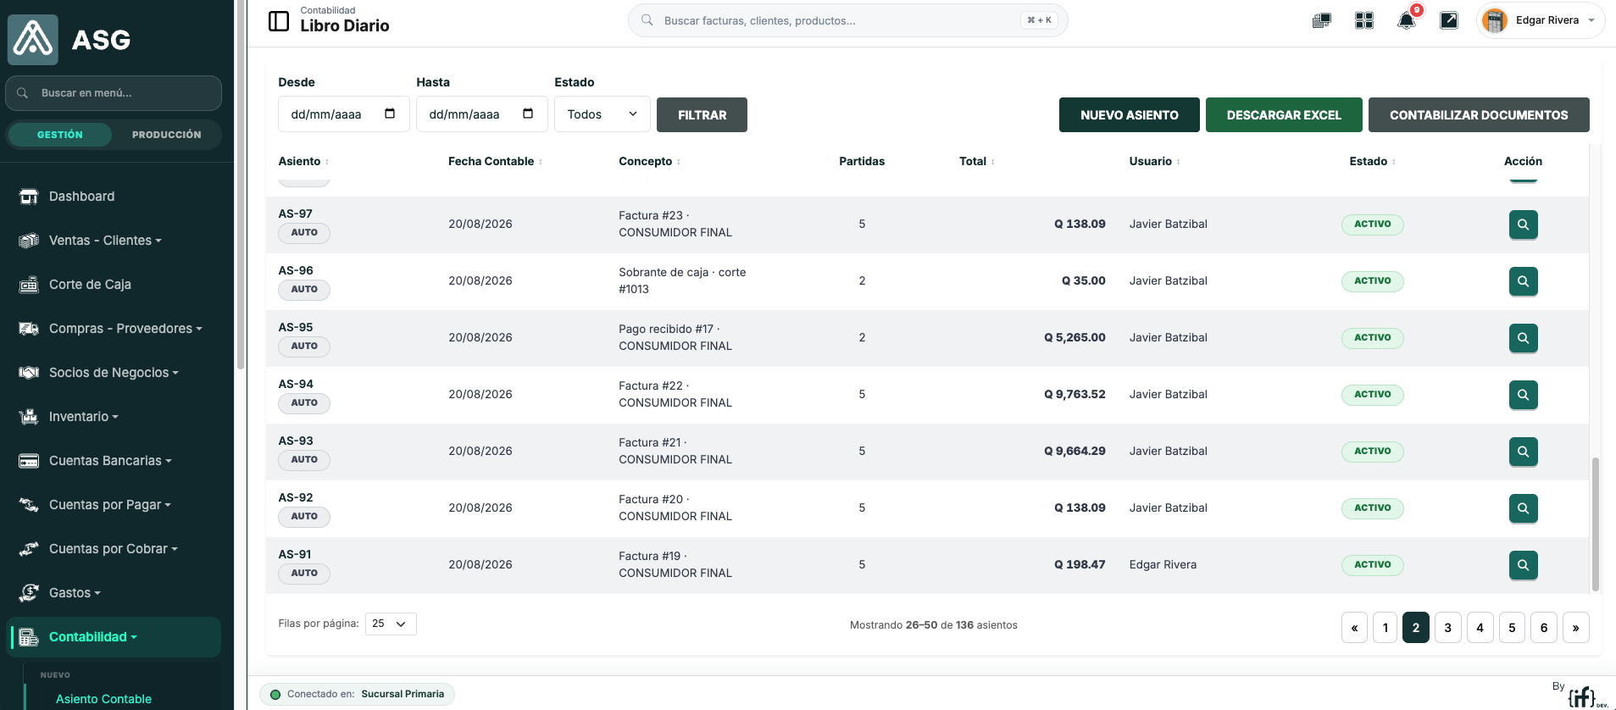The height and width of the screenshot is (710, 1616).
Task: View details of entry AS-93
Action: 1523,452
